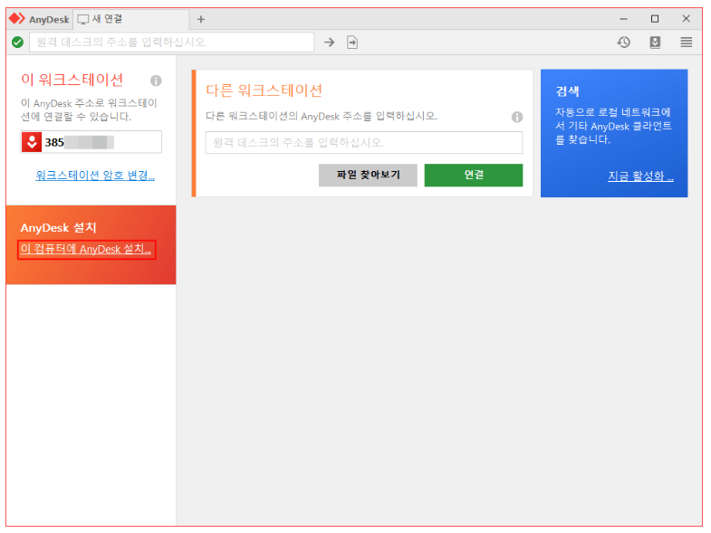Image resolution: width=711 pixels, height=533 pixels.
Task: Focus the top remote desk address bar
Action: coord(172,43)
